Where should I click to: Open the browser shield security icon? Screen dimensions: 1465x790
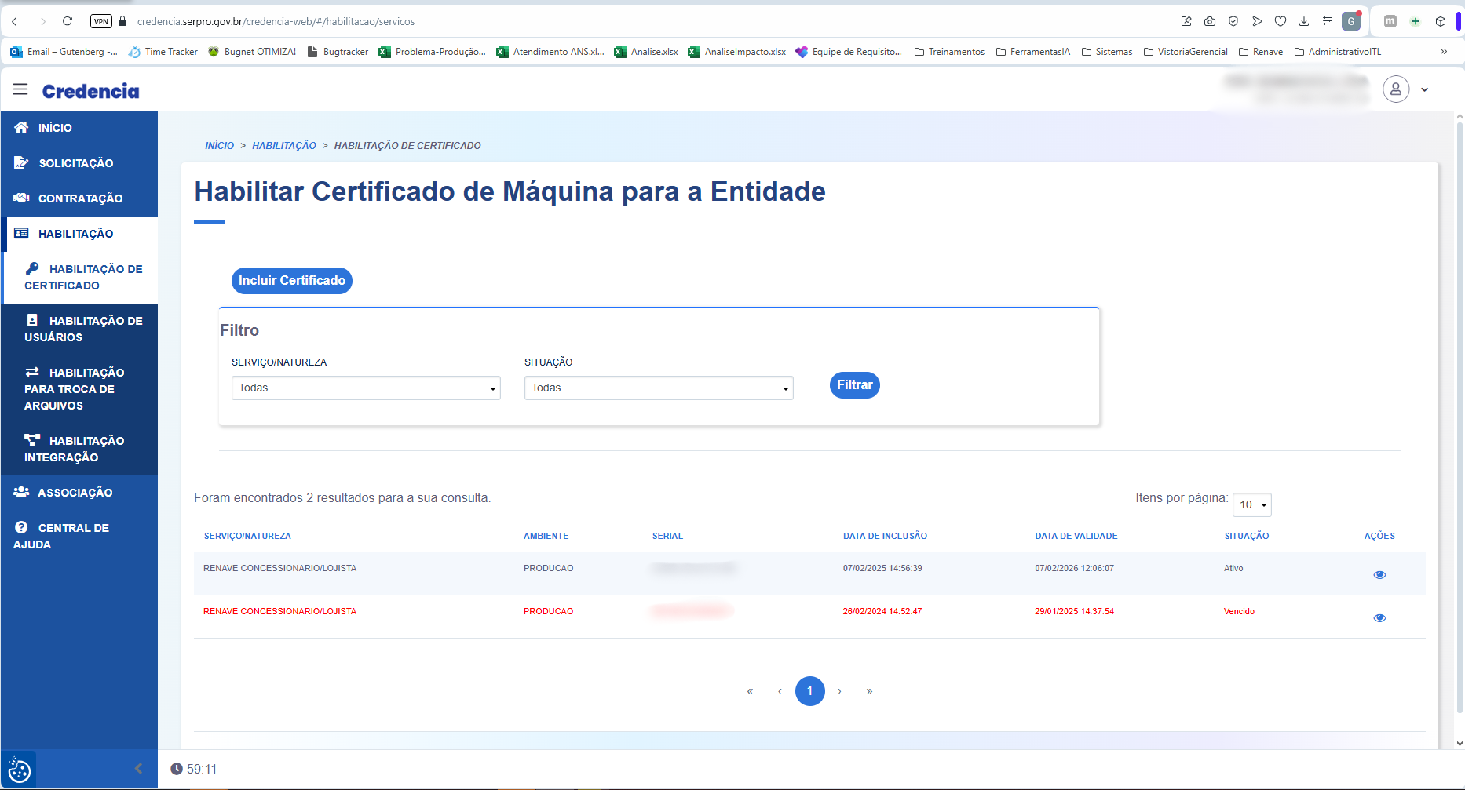1233,21
